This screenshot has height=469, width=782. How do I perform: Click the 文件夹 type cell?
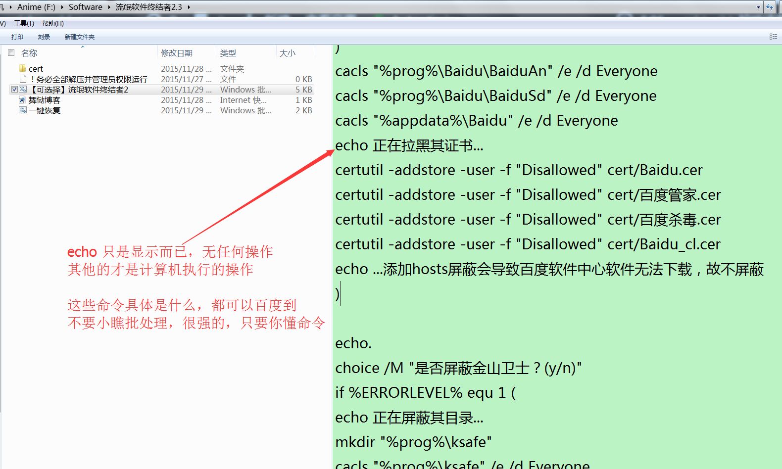232,69
